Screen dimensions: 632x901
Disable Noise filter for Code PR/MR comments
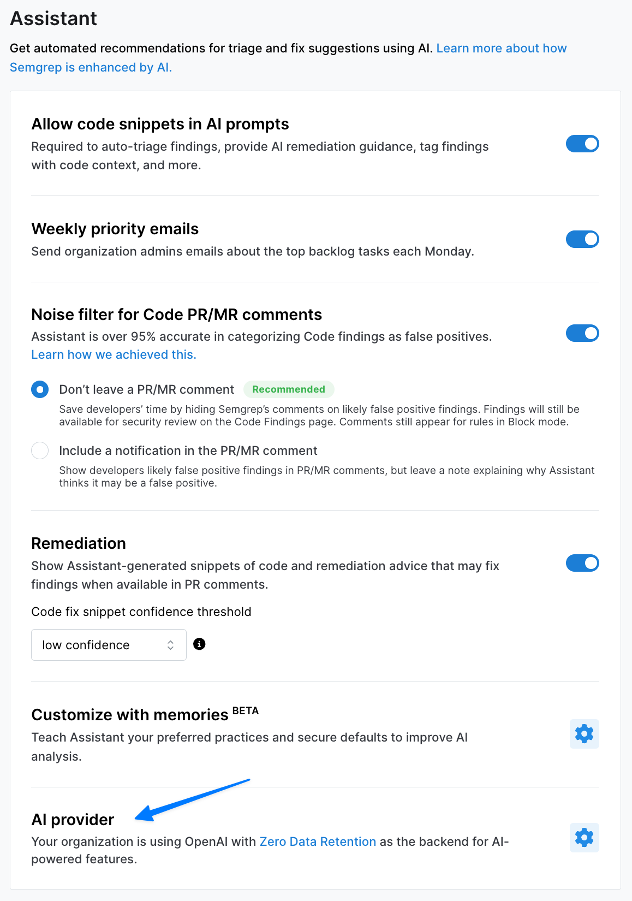point(582,333)
